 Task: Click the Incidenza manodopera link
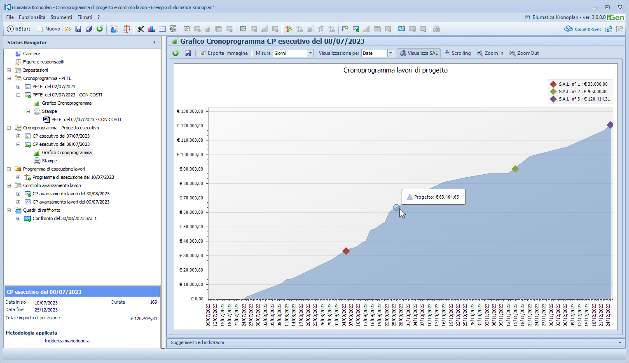click(67, 341)
